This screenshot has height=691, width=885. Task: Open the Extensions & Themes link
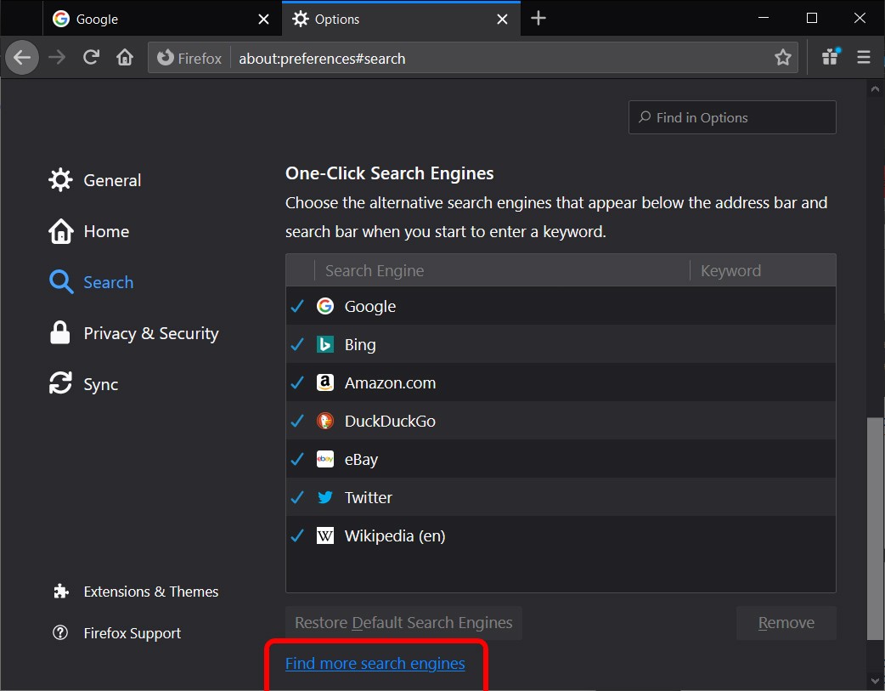click(x=150, y=592)
